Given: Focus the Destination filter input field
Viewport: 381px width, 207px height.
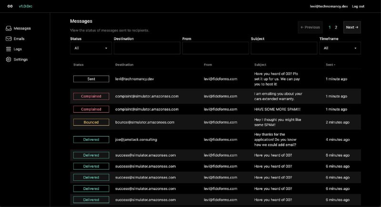Looking at the screenshot, I should pos(147,48).
